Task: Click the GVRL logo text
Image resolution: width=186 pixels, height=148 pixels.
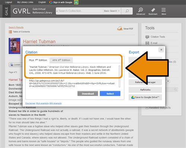Action: click(x=22, y=11)
